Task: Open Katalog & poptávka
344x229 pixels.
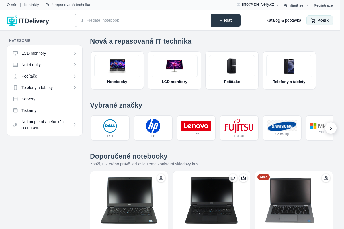Action: pyautogui.click(x=284, y=20)
